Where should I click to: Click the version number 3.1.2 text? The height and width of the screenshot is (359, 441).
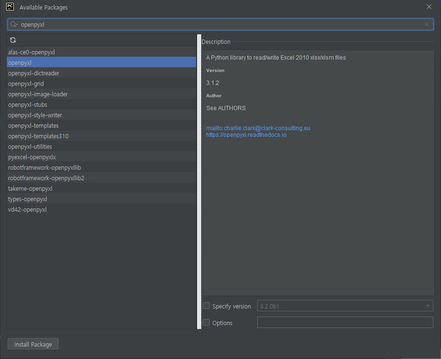tap(212, 83)
